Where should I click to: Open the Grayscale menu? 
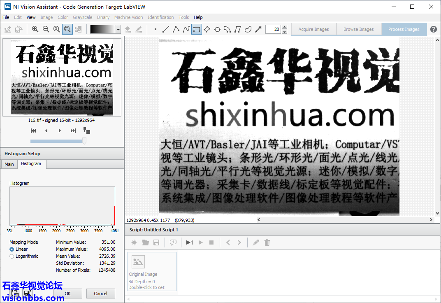[82, 17]
